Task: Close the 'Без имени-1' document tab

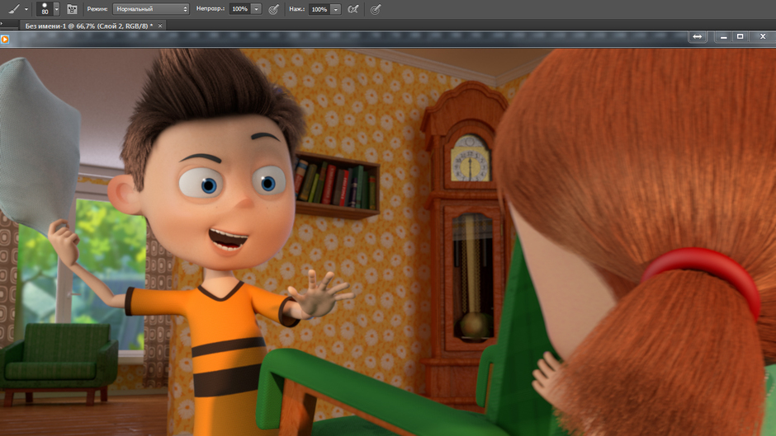Action: pos(160,26)
